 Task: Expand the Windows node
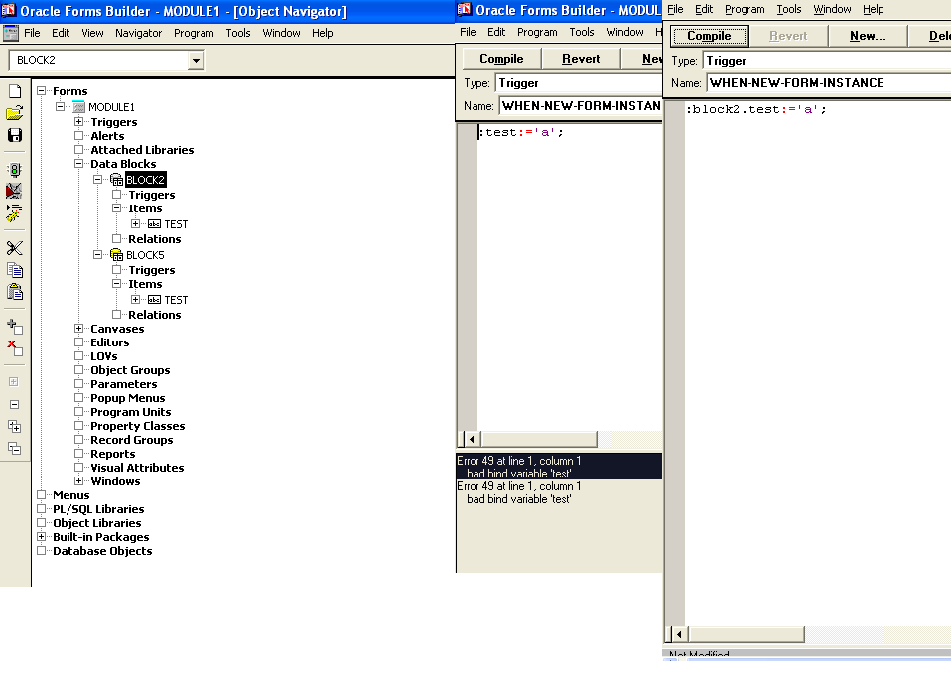pos(78,481)
